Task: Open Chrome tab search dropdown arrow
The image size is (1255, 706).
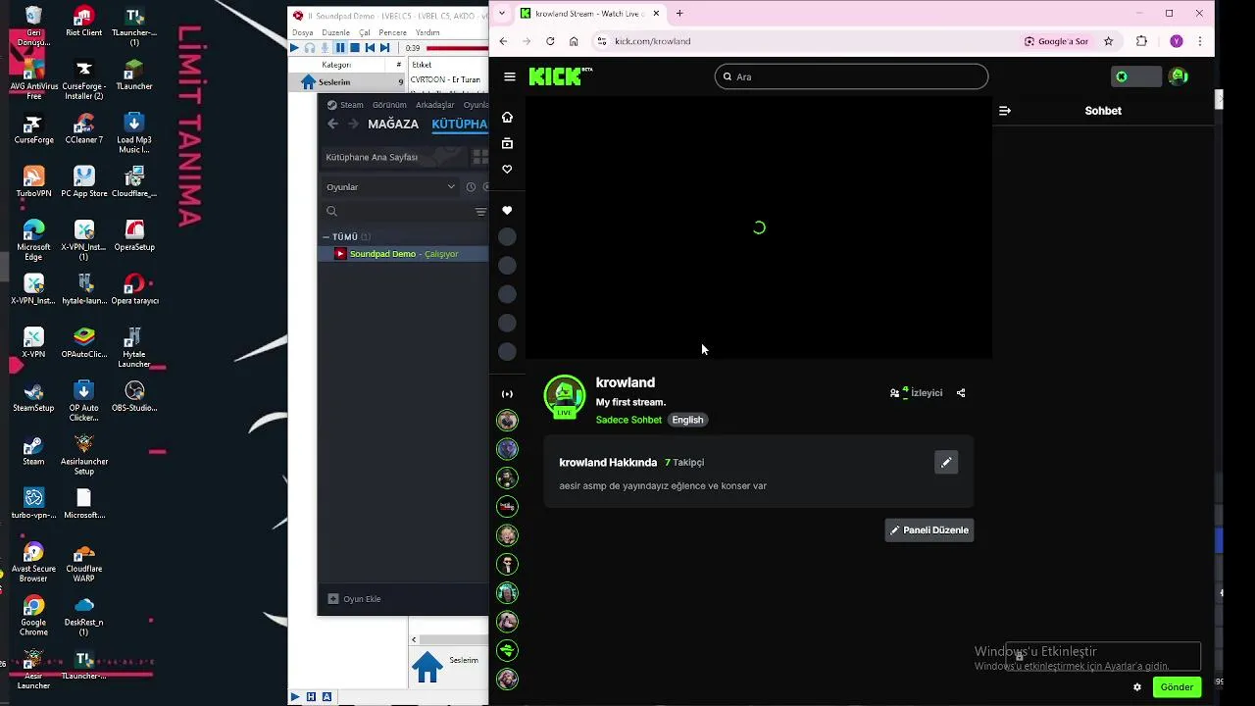Action: pyautogui.click(x=503, y=14)
